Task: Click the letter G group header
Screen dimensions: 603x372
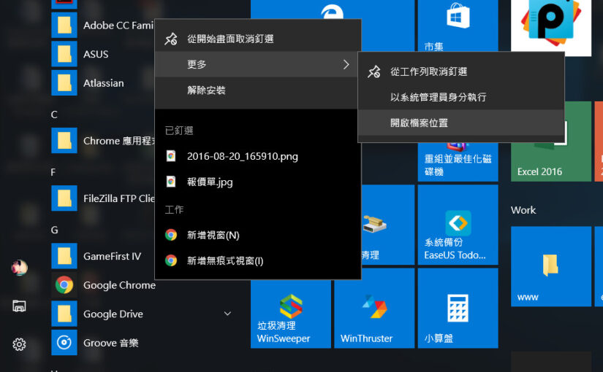Action: point(54,230)
